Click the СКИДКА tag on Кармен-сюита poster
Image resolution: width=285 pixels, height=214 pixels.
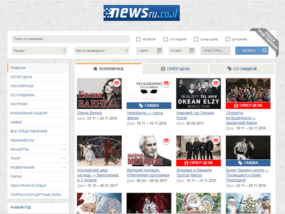[248, 163]
